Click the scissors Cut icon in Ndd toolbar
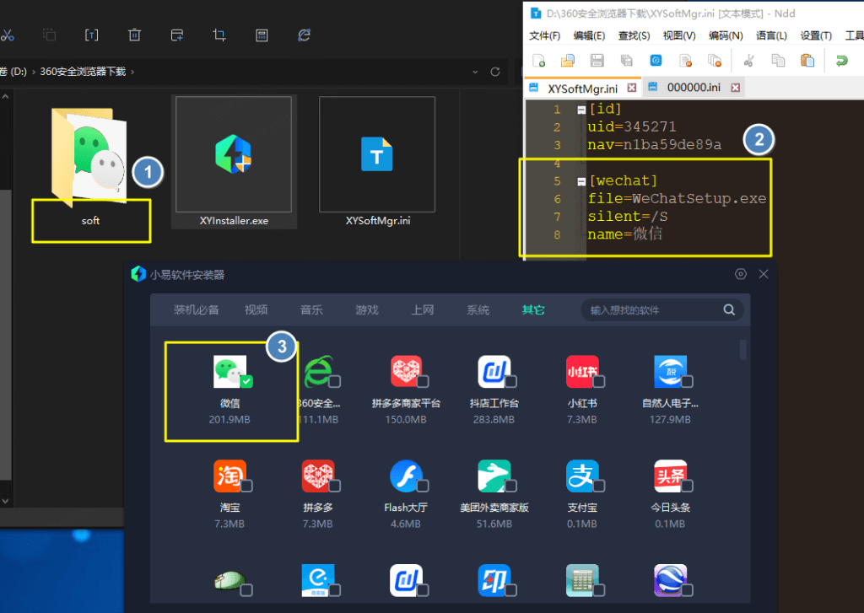Image resolution: width=864 pixels, height=613 pixels. (749, 61)
